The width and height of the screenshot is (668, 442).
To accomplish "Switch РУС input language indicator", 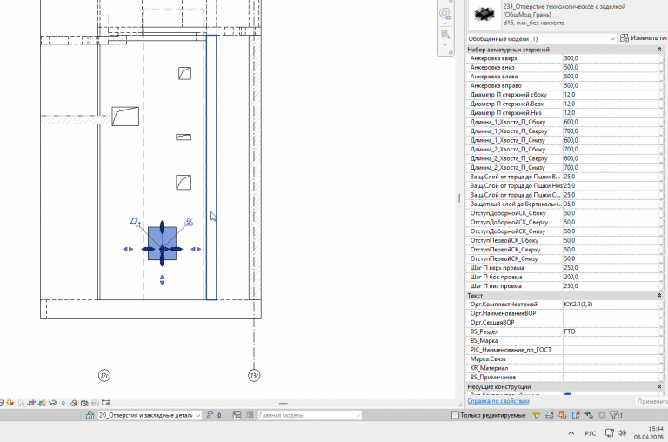I will 590,433.
